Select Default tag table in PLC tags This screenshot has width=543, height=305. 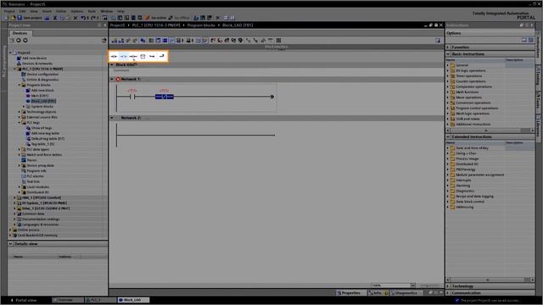(48, 139)
